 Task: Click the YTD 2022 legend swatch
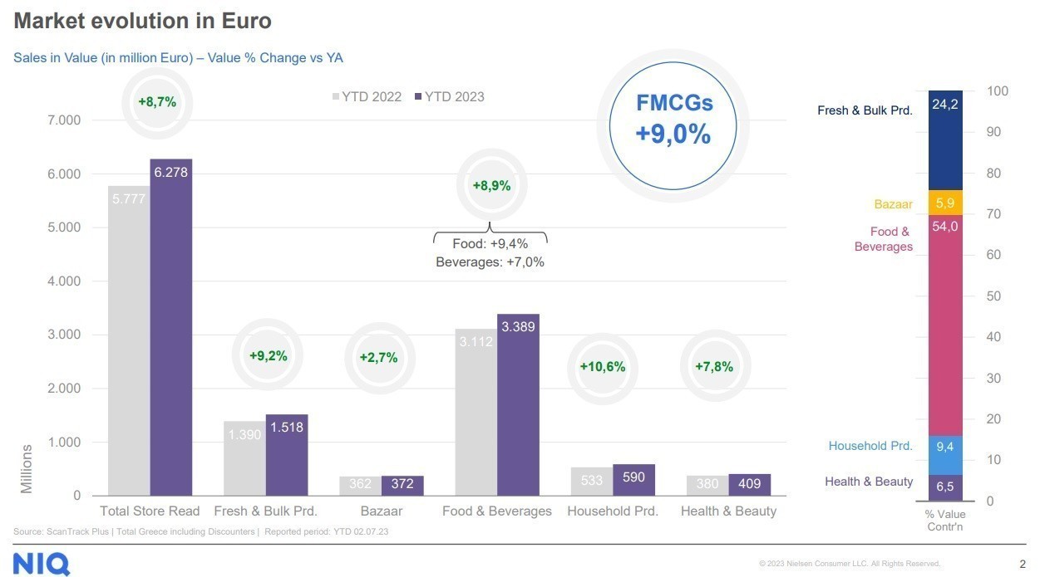[336, 97]
